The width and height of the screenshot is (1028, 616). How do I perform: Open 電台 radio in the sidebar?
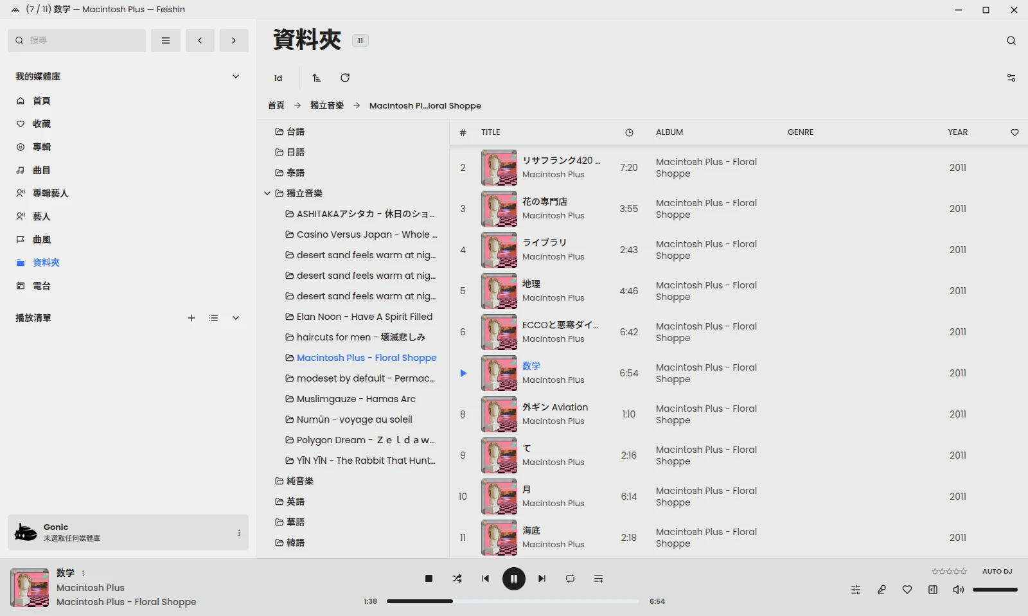[x=41, y=286]
